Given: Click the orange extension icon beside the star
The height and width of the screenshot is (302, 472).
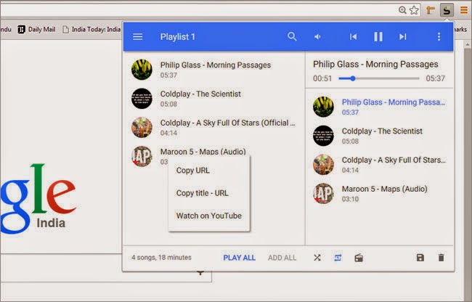Looking at the screenshot, I should point(431,10).
